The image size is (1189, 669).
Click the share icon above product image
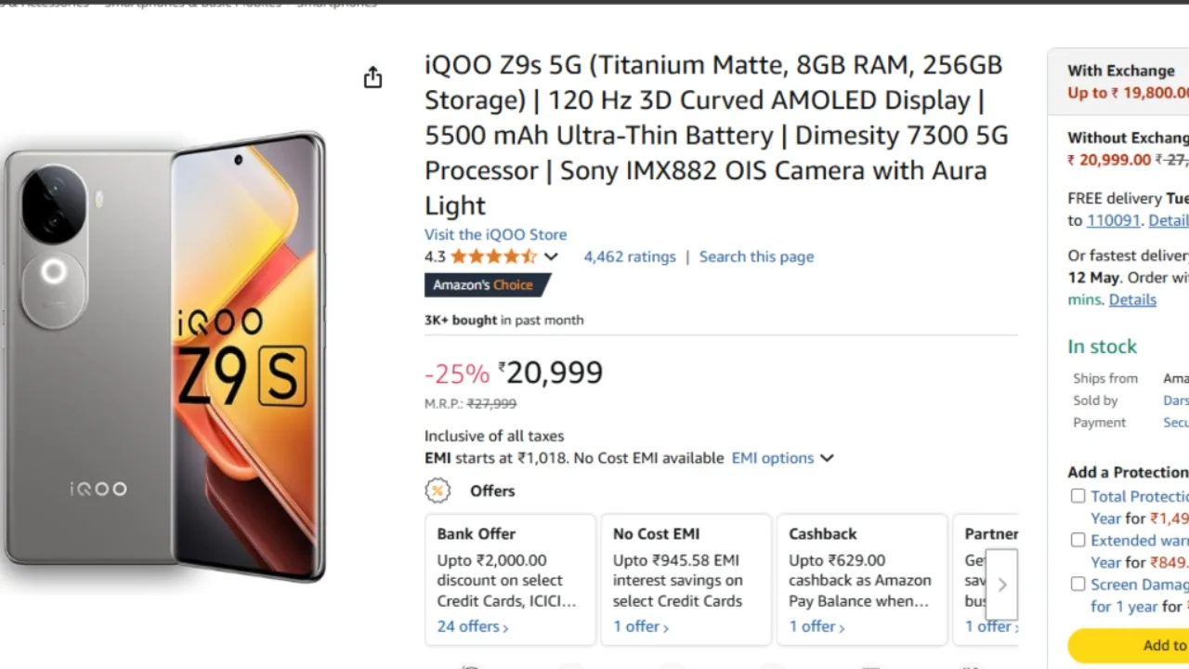(372, 77)
